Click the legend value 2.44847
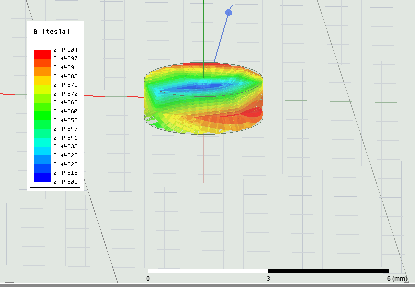This screenshot has width=415, height=287. 66,129
